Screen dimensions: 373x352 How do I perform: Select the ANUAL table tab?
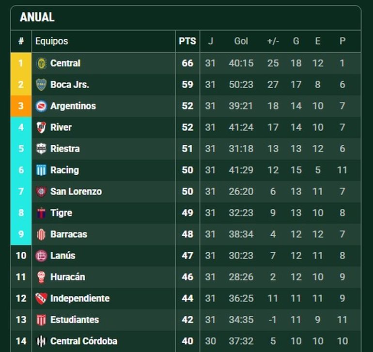[37, 17]
